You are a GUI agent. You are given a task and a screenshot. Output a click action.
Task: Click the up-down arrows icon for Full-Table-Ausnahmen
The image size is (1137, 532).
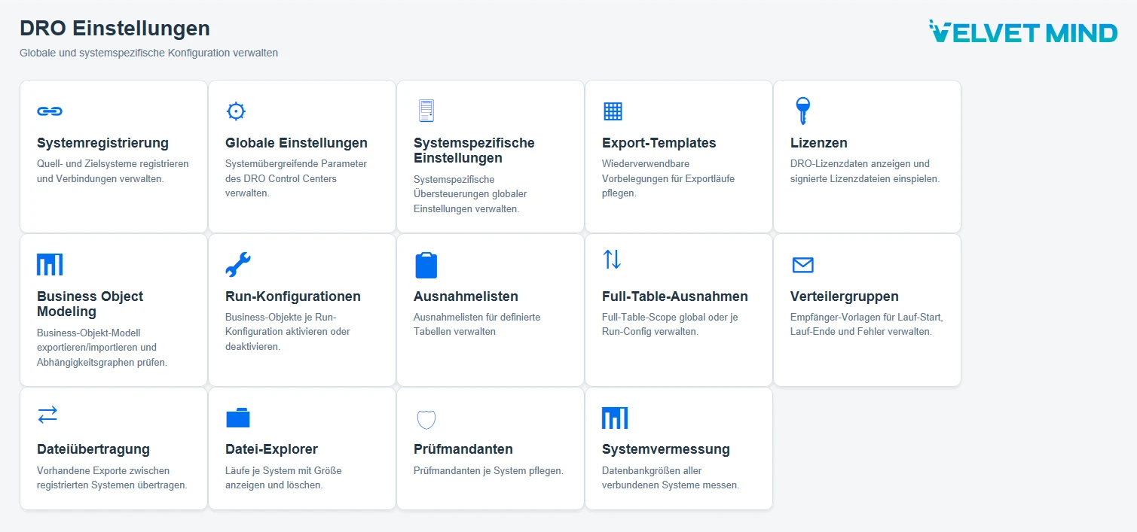pos(612,260)
